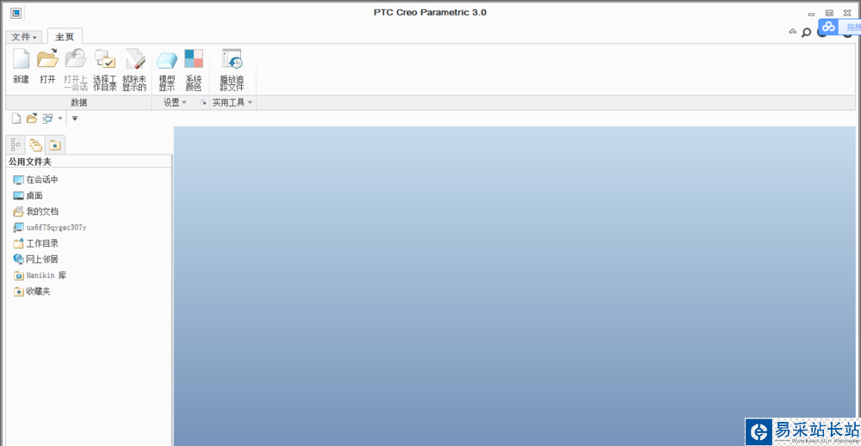Open the 文件 menu
The image size is (861, 446).
[23, 37]
